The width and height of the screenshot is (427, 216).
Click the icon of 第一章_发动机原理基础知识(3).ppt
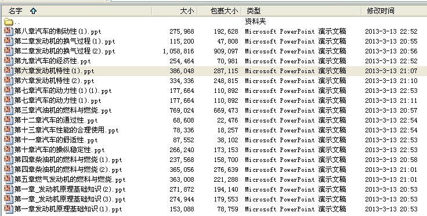(9, 199)
